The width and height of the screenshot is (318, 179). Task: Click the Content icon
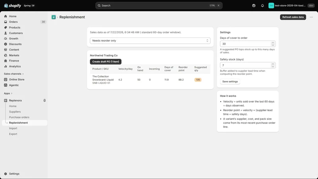tap(6, 49)
